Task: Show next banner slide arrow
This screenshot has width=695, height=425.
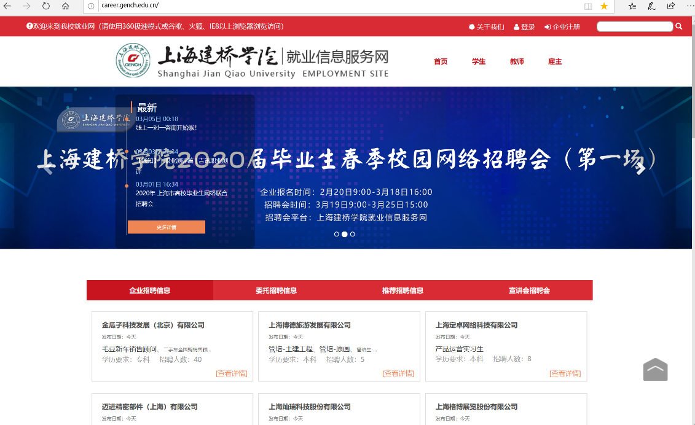Action: click(x=640, y=168)
